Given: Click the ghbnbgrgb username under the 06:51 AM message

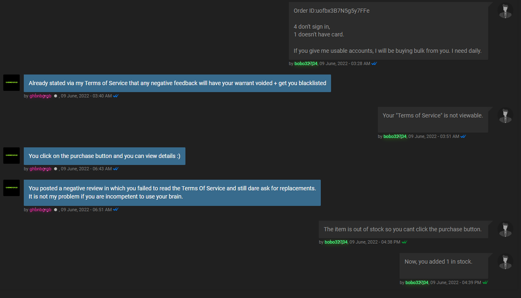Looking at the screenshot, I should [x=41, y=210].
